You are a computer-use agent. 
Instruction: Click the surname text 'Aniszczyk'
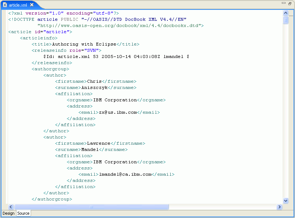point(94,87)
